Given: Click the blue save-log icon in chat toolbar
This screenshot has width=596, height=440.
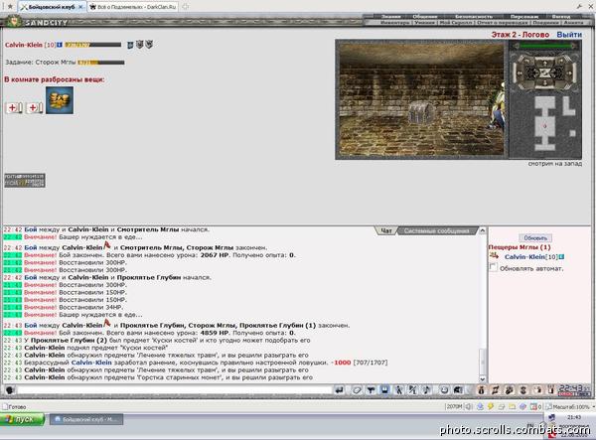Looking at the screenshot, I should click(385, 390).
